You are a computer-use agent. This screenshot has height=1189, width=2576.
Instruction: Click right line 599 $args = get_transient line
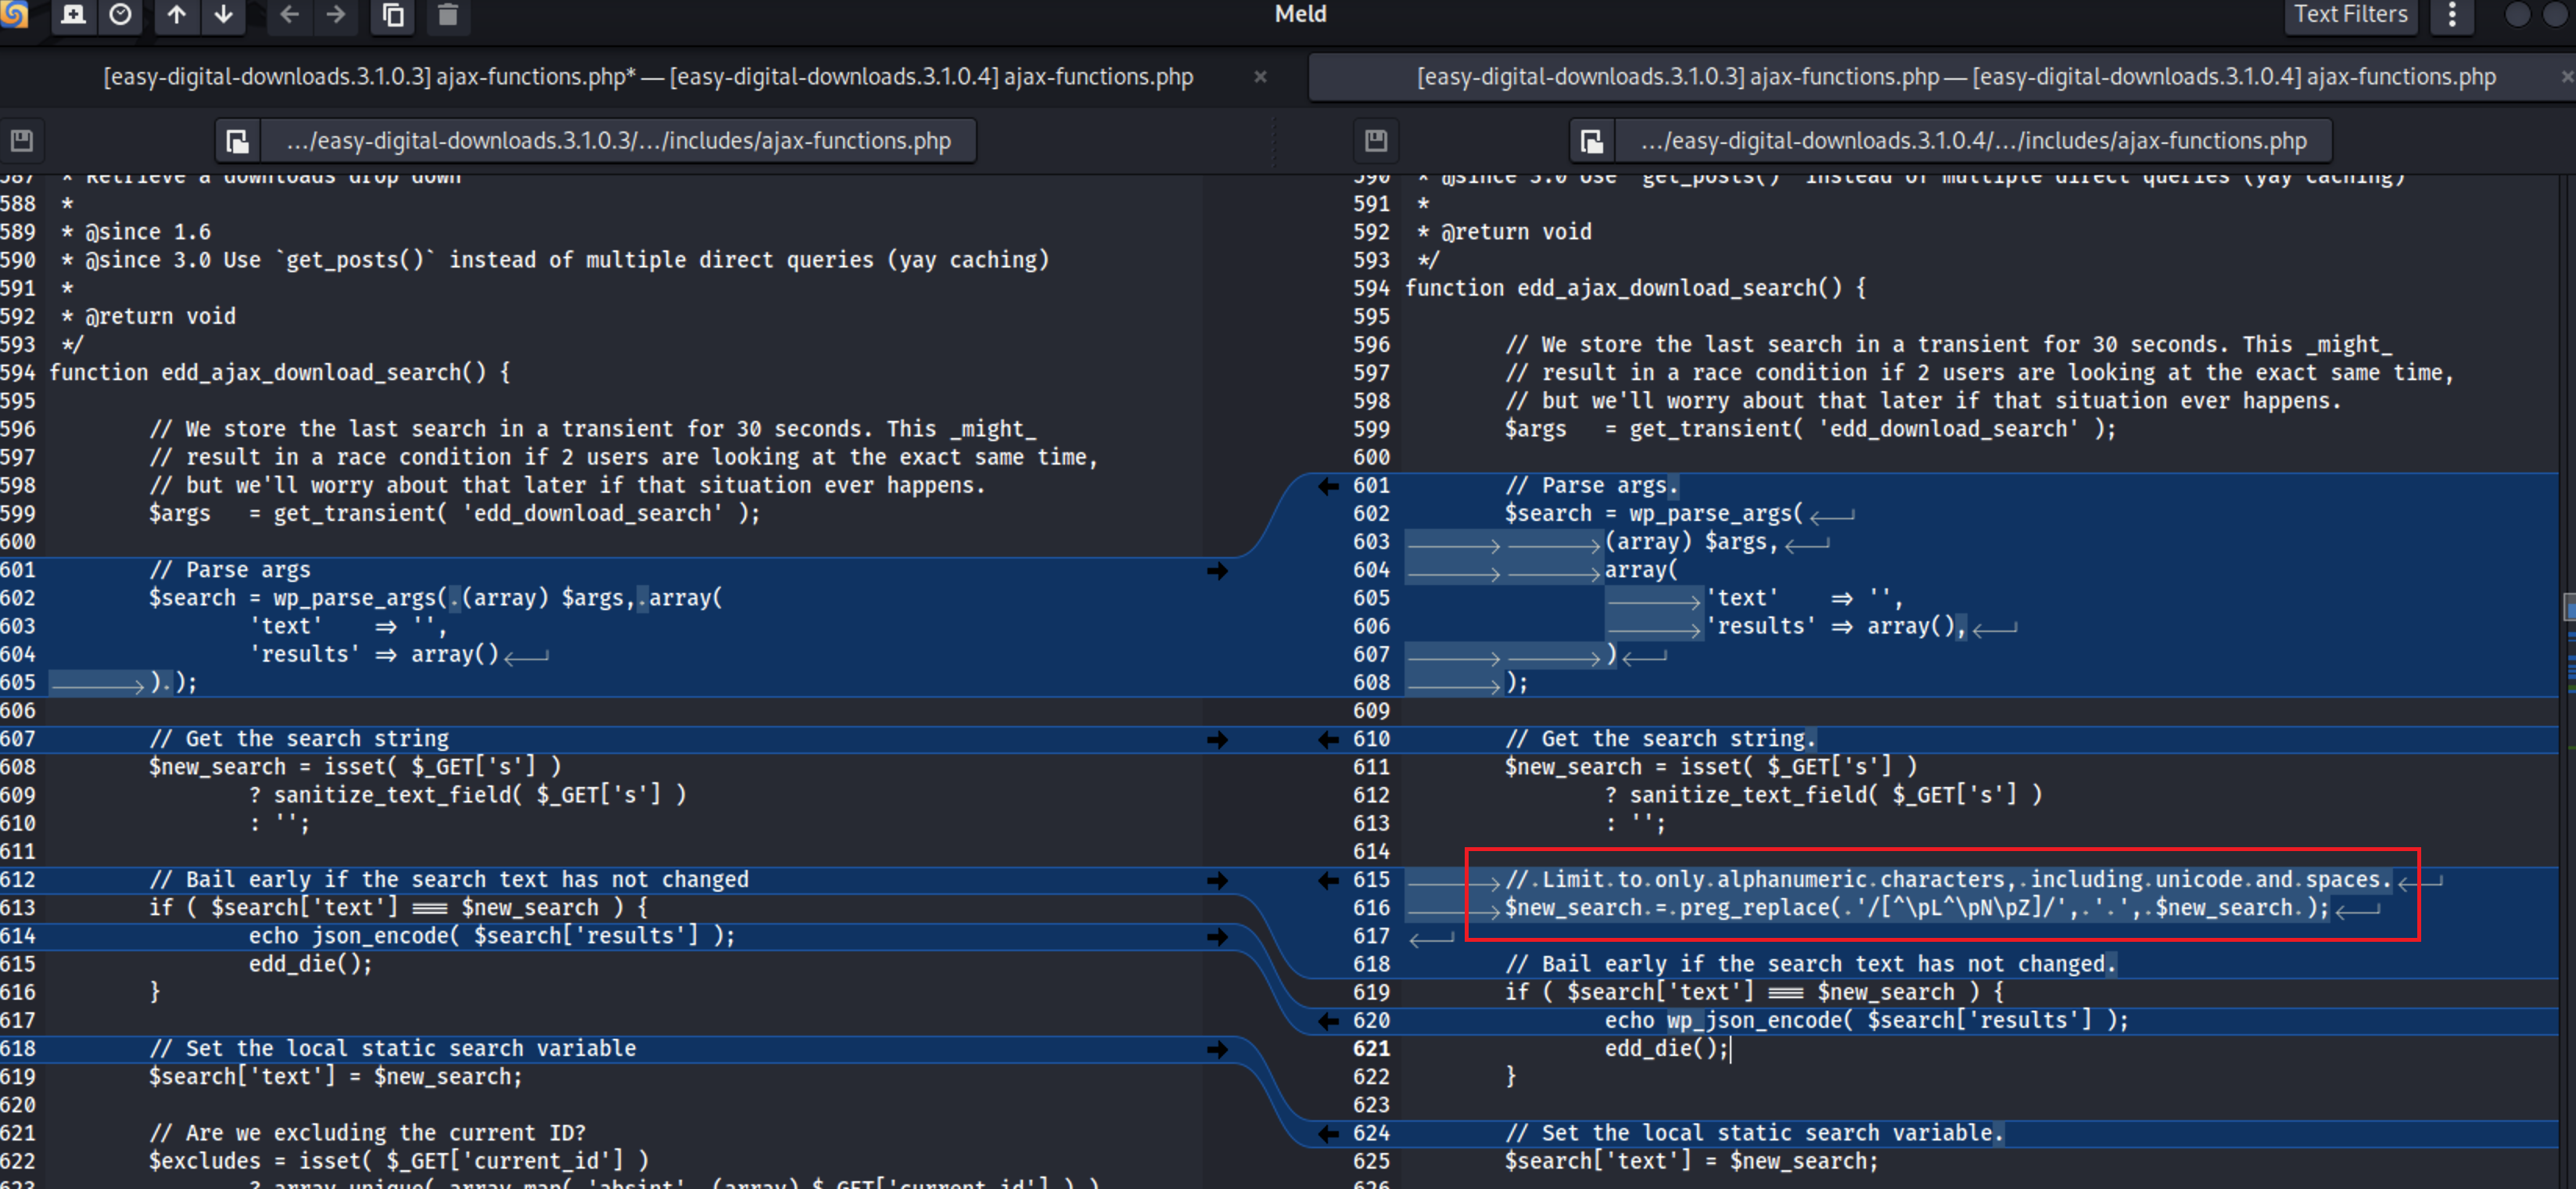tap(1810, 429)
